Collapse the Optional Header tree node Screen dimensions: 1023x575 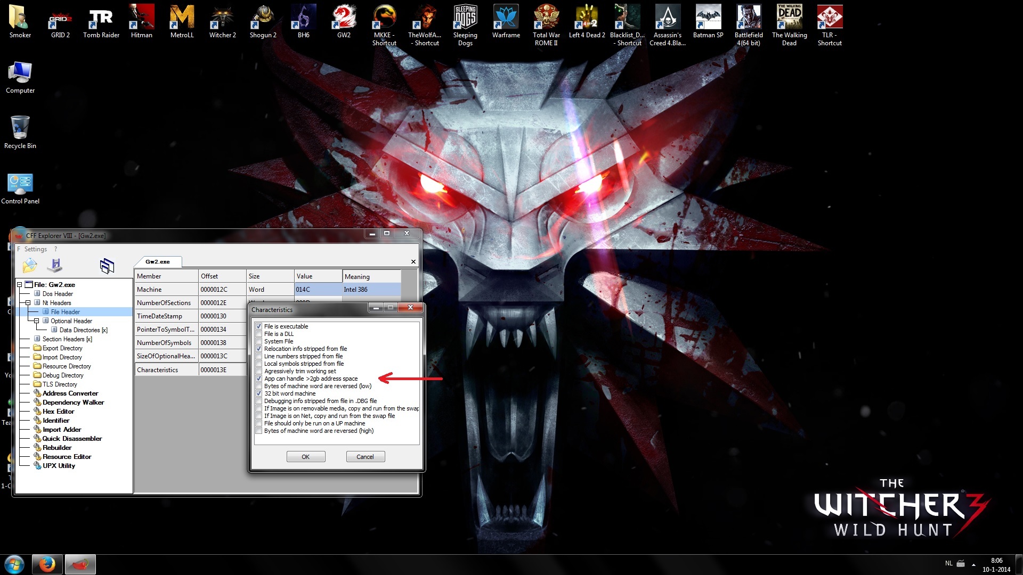point(37,321)
